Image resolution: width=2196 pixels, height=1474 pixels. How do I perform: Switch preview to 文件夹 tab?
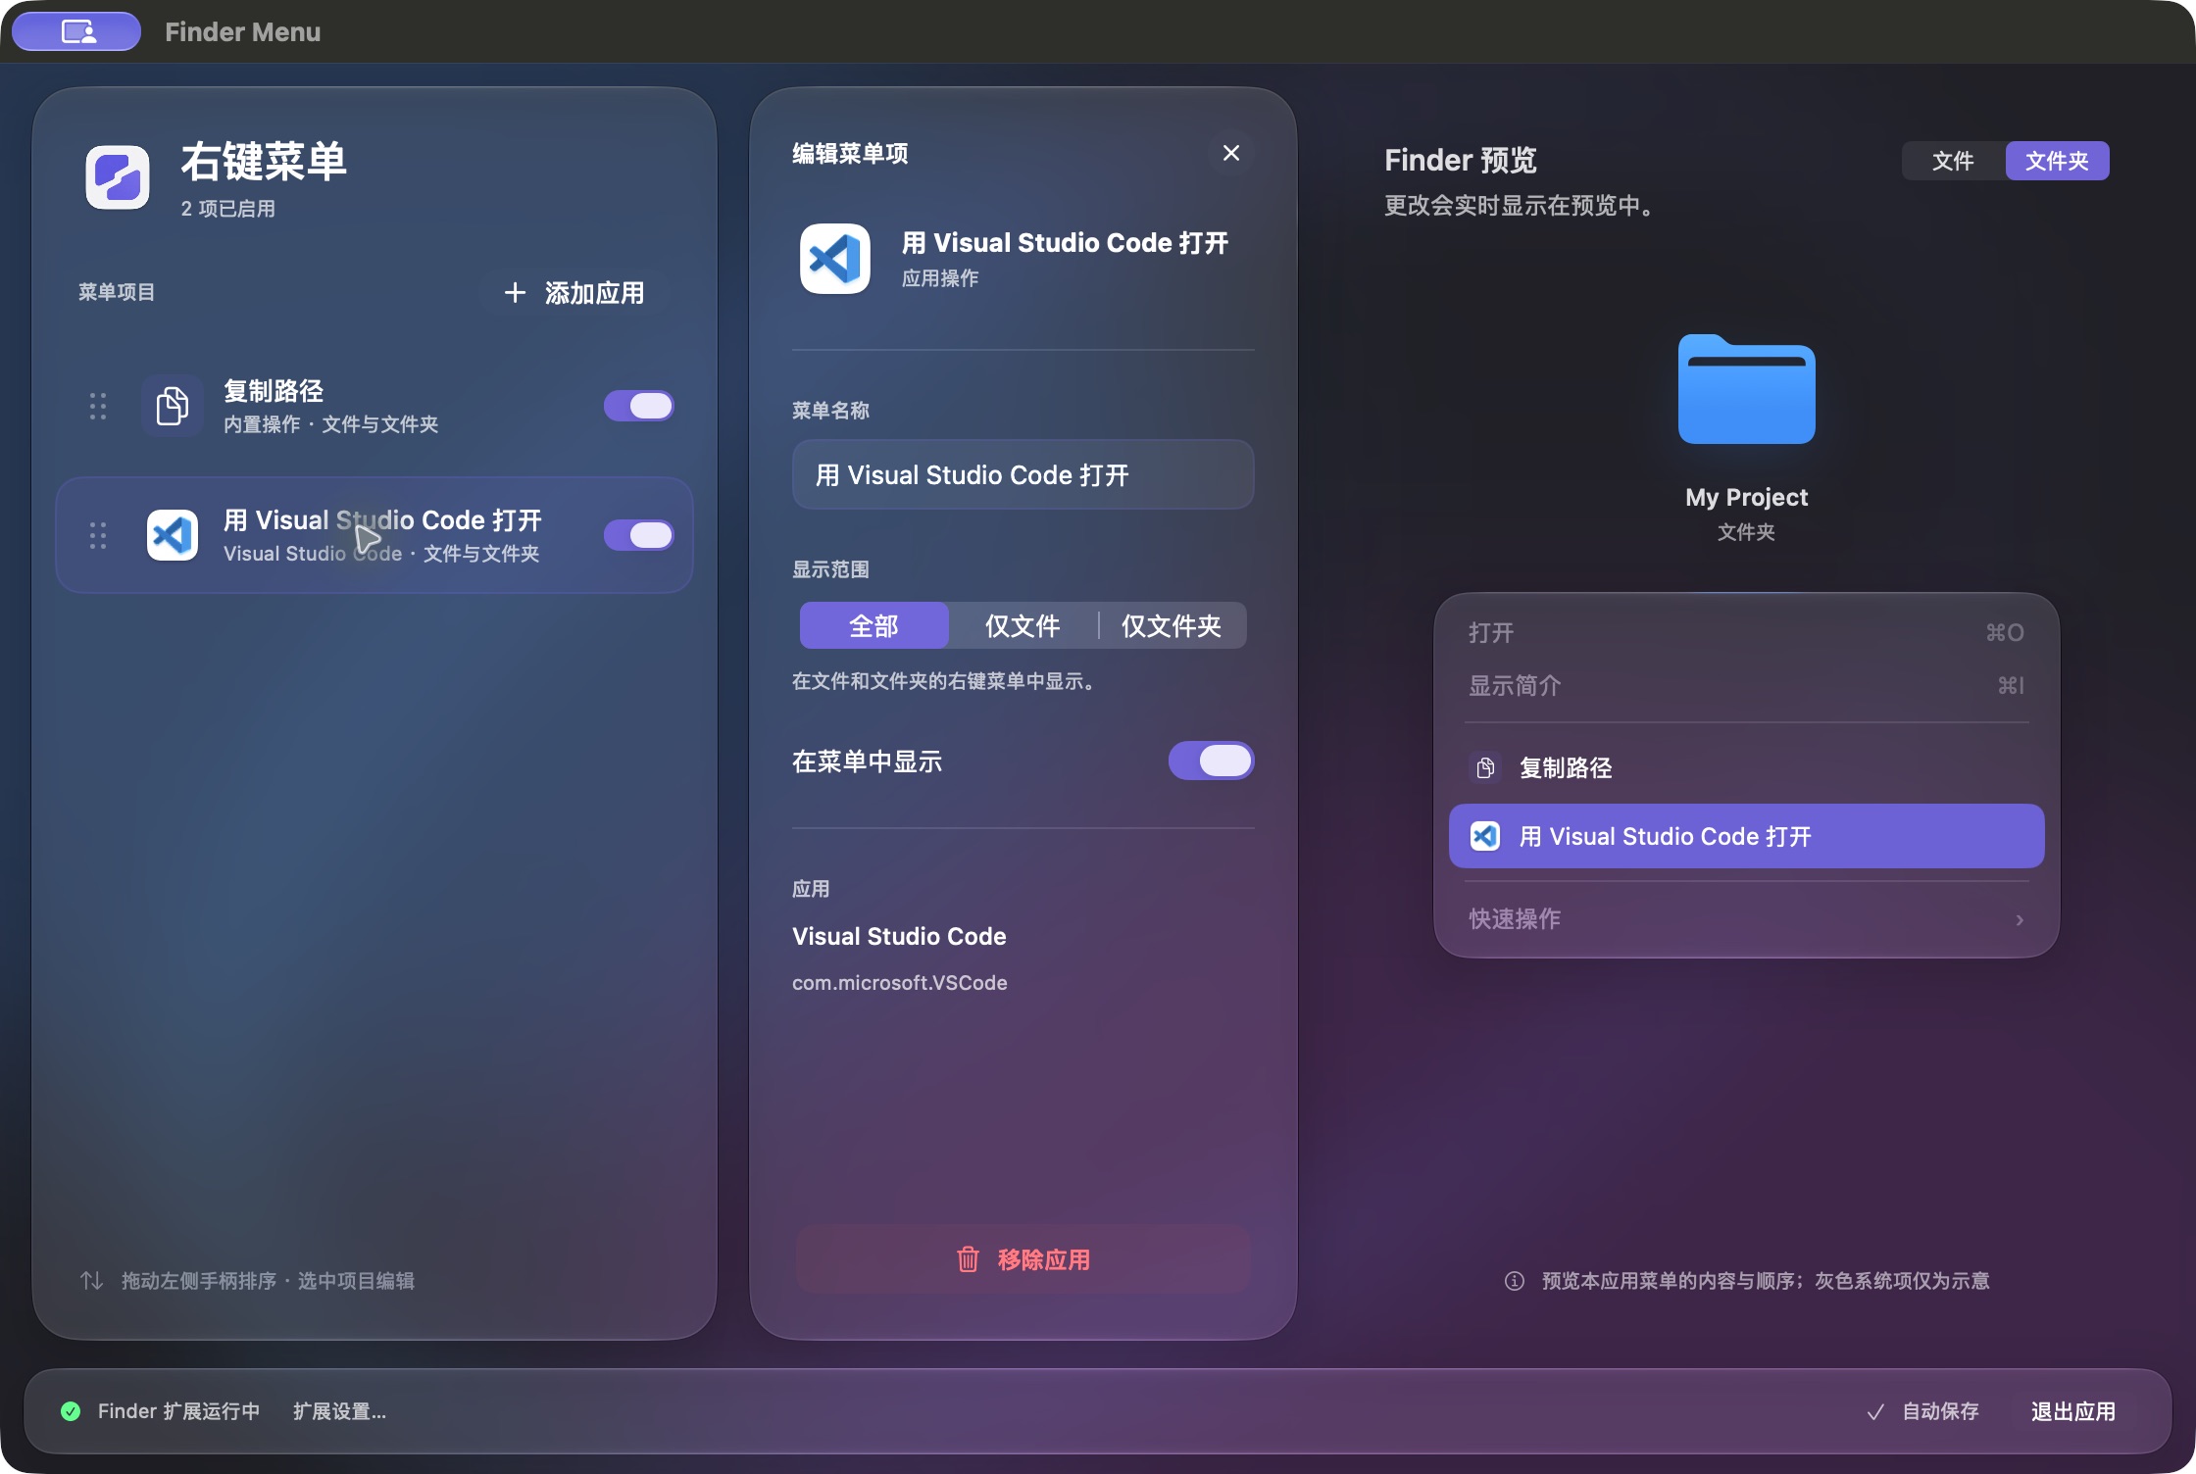point(2057,161)
